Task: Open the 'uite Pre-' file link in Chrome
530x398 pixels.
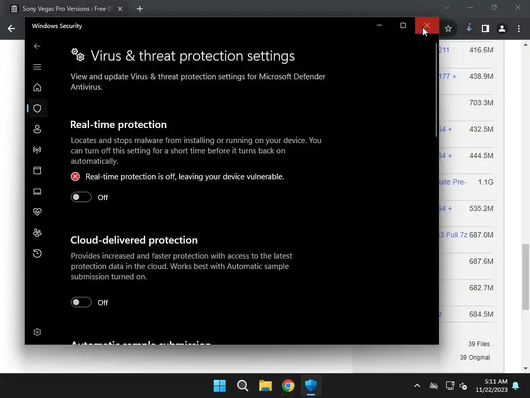Action: [452, 182]
